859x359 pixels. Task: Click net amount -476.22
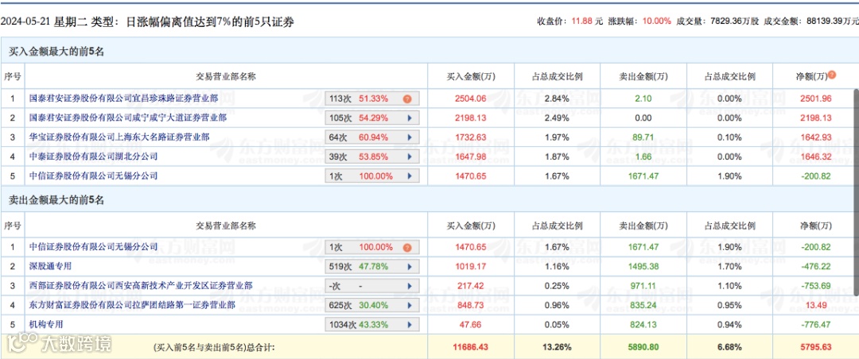(x=816, y=267)
